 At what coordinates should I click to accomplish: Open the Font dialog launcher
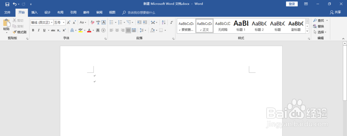(x=105, y=39)
